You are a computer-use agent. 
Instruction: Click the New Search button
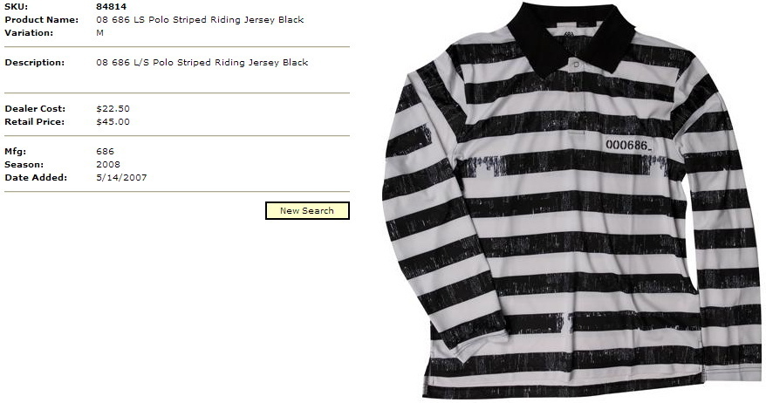307,210
